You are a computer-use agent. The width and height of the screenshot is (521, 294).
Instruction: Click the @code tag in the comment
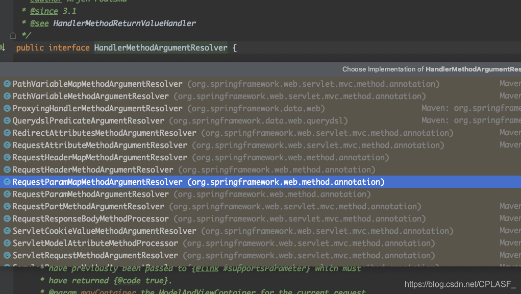pyautogui.click(x=129, y=281)
